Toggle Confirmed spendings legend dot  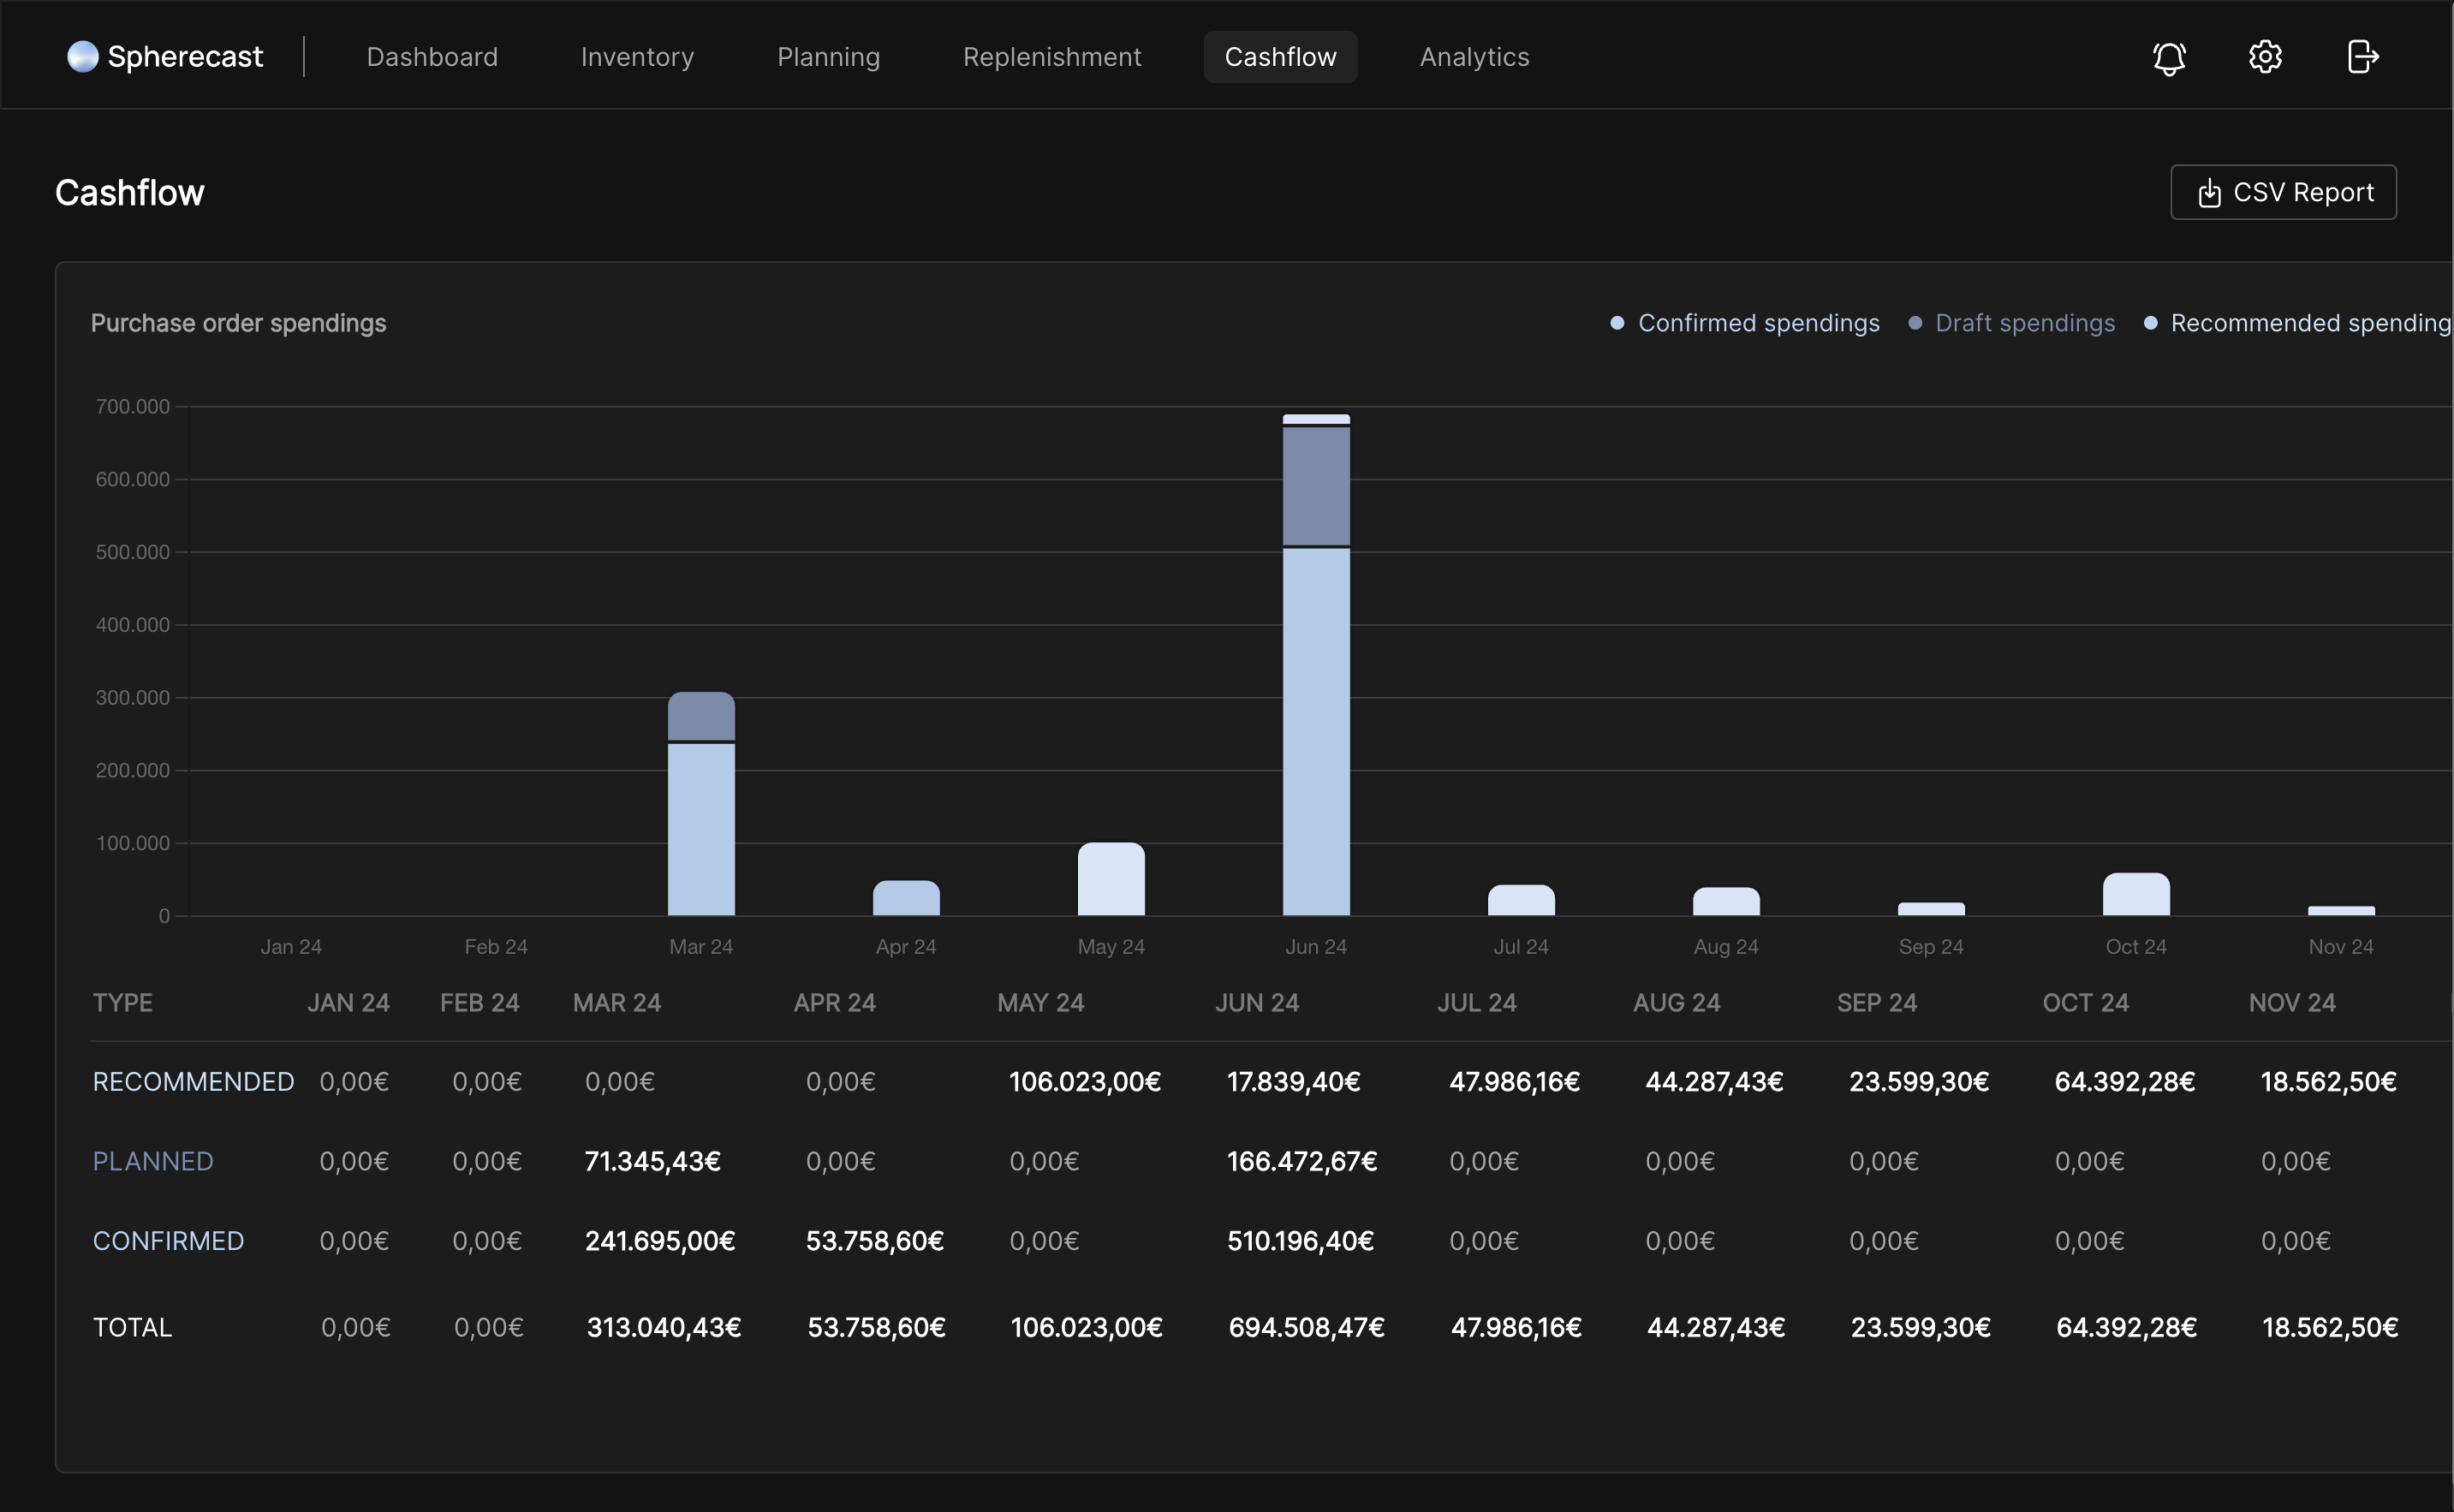pos(1617,323)
